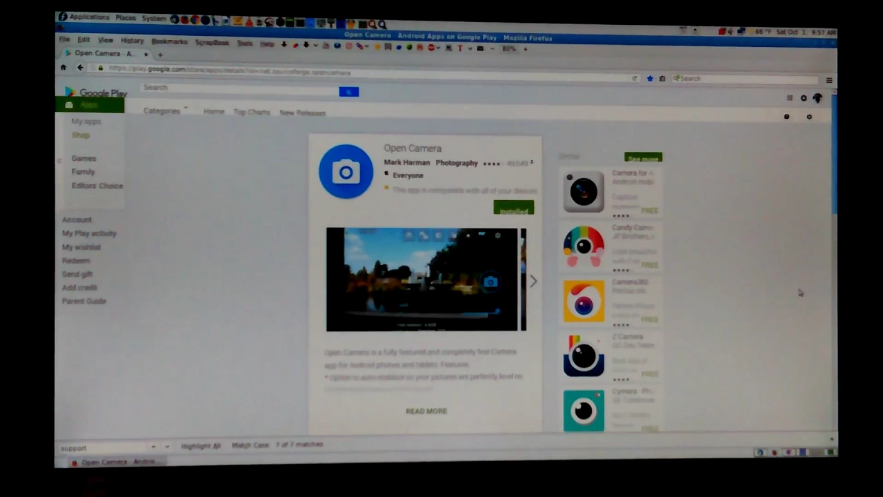Toggle Match Case in the find bar
883x497 pixels.
coord(250,445)
